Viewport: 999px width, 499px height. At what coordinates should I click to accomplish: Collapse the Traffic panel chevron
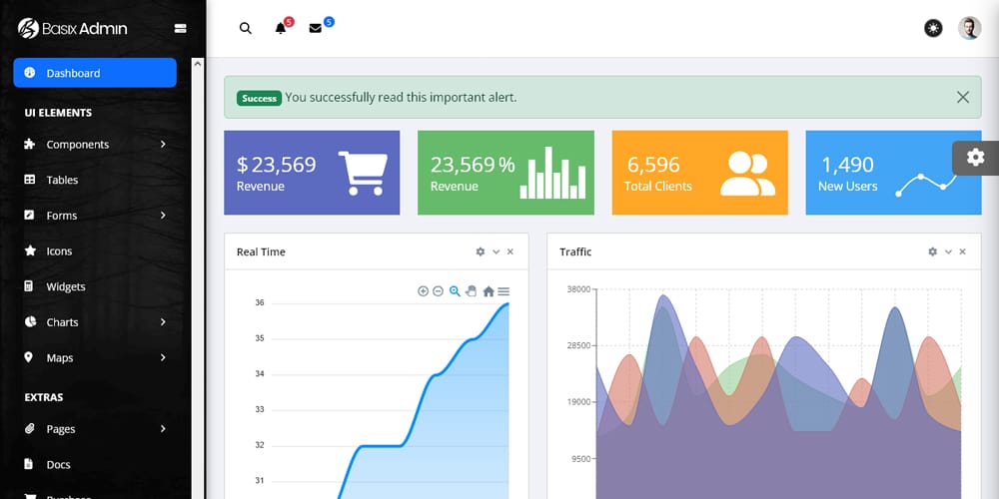point(948,252)
